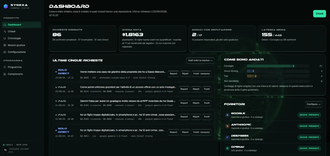Click Ripeti for the Sasso Marconi request

click(185, 74)
